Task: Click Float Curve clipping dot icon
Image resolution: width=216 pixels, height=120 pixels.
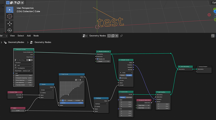Action: tap(80, 80)
